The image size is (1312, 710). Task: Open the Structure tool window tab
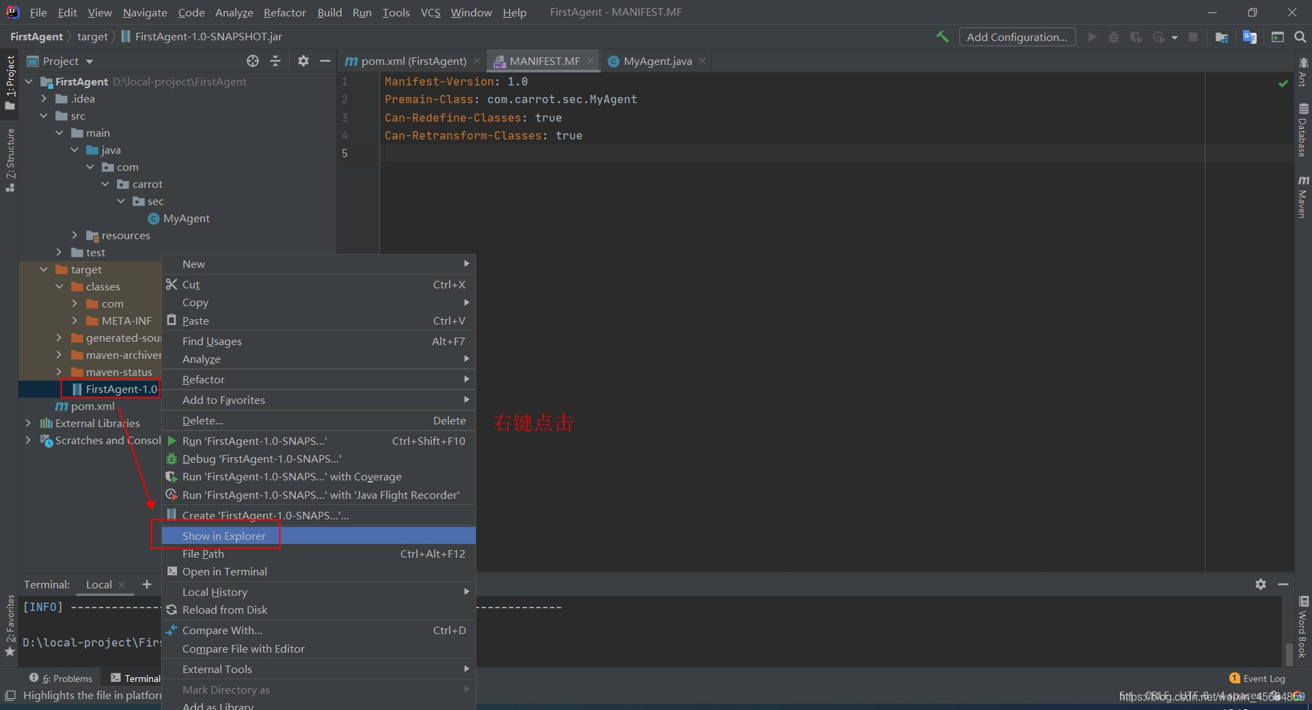pyautogui.click(x=10, y=160)
